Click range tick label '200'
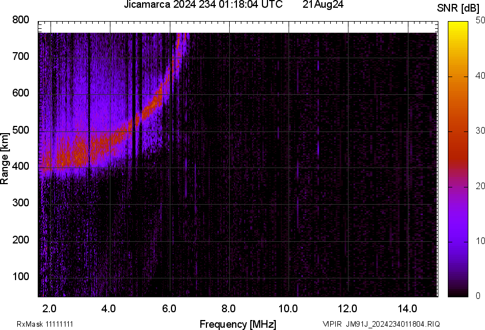 pos(21,240)
